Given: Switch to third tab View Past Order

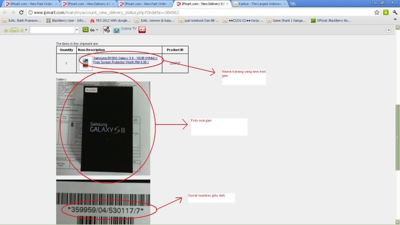Looking at the screenshot, I should [145, 4].
